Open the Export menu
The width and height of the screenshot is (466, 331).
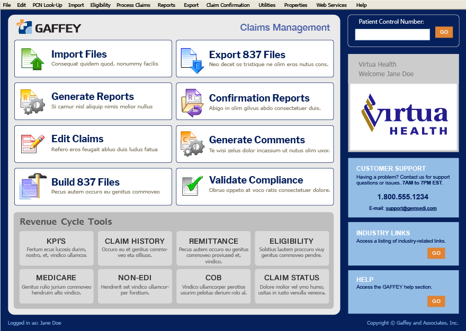tap(191, 5)
